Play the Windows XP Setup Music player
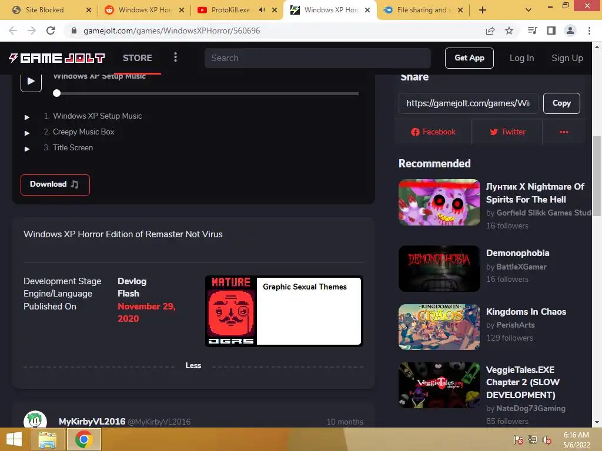Viewport: 602px width, 451px height. (x=31, y=81)
